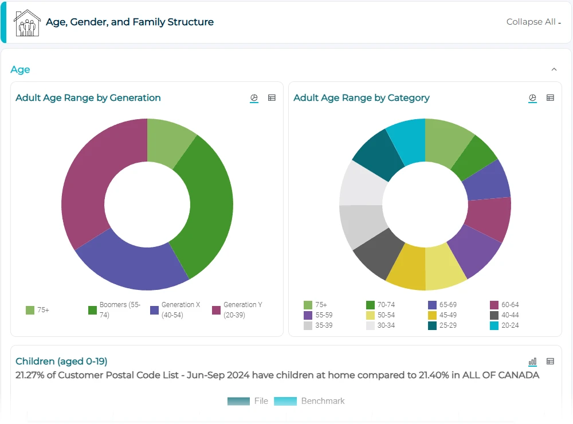Viewport: 573px width, 424px height.
Task: Click Generation Y (20-39) legend swatch
Action: click(x=216, y=310)
